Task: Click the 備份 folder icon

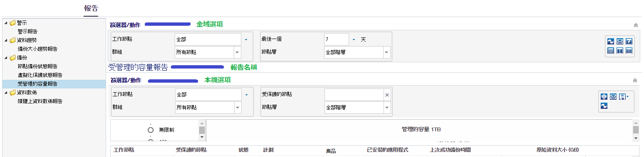Action: (x=13, y=58)
